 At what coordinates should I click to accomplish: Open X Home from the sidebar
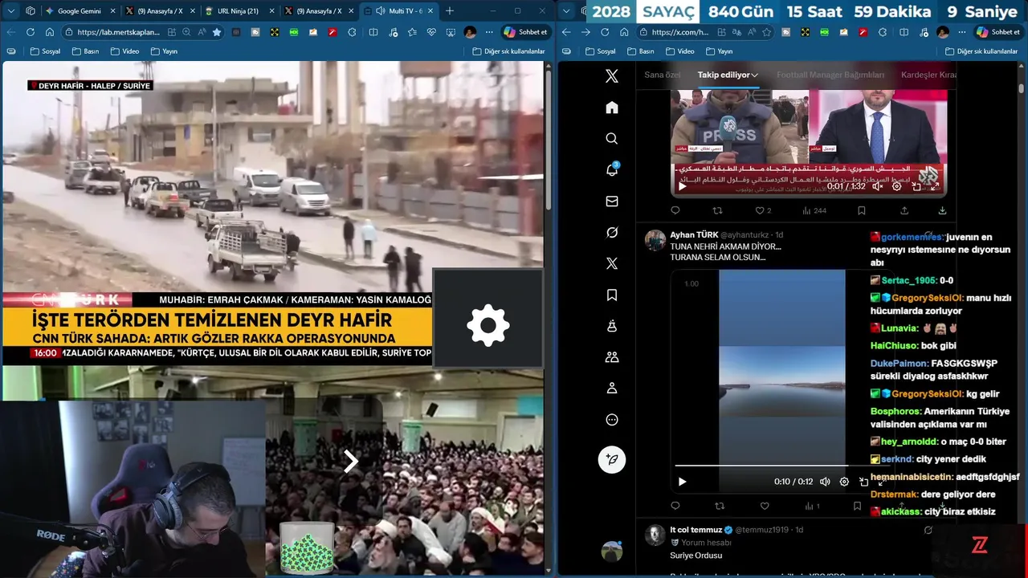click(x=612, y=108)
